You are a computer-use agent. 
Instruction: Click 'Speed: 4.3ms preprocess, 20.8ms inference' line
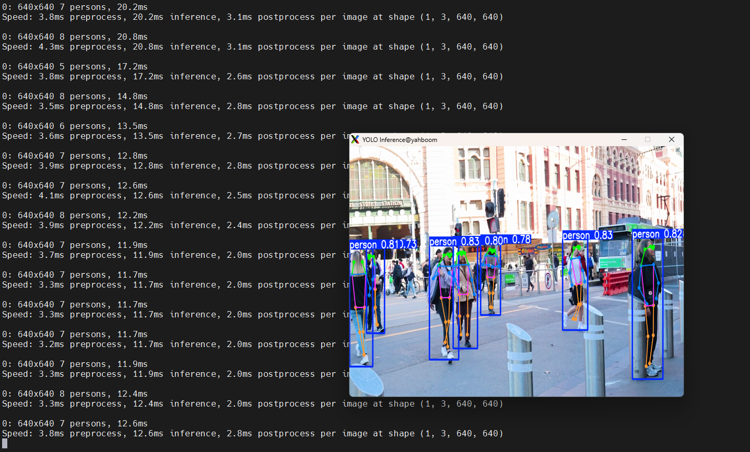point(253,47)
